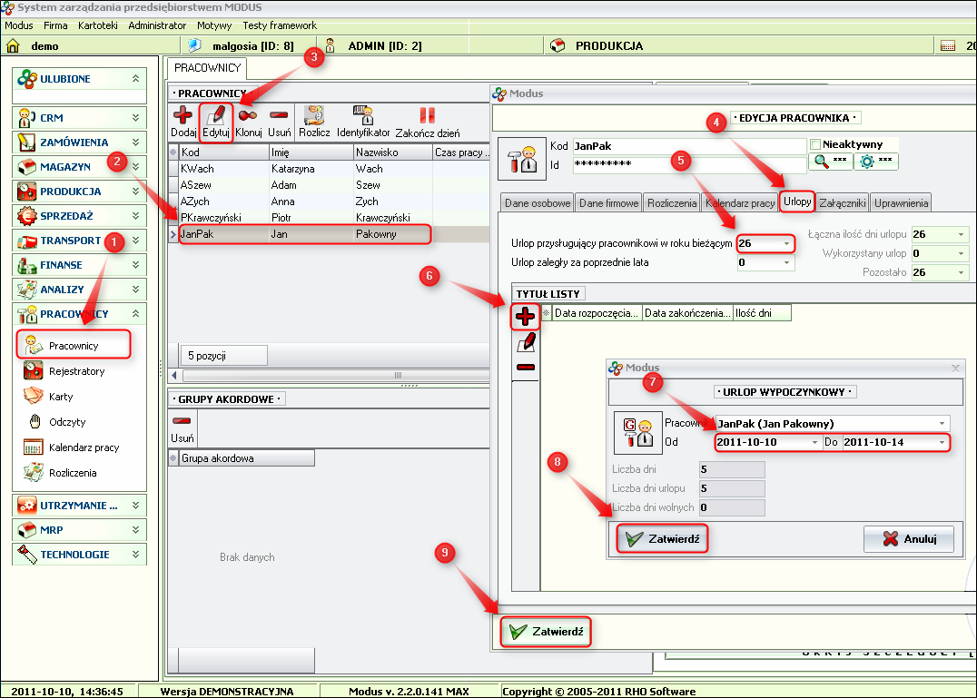The width and height of the screenshot is (977, 698).
Task: Expand the FINANSE sidebar section
Action: tap(135, 265)
